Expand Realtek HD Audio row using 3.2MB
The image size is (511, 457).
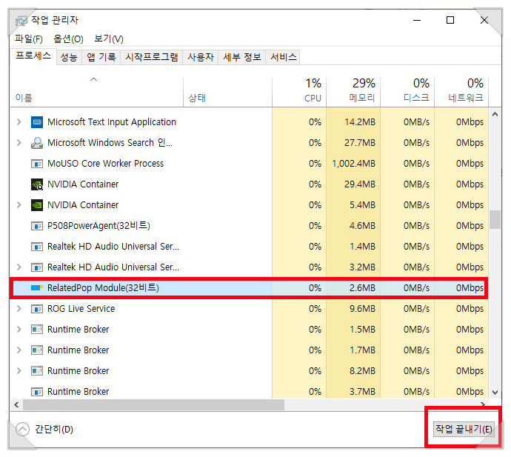(x=19, y=267)
